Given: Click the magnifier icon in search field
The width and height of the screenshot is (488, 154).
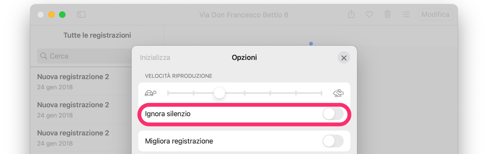Looking at the screenshot, I should [x=44, y=56].
